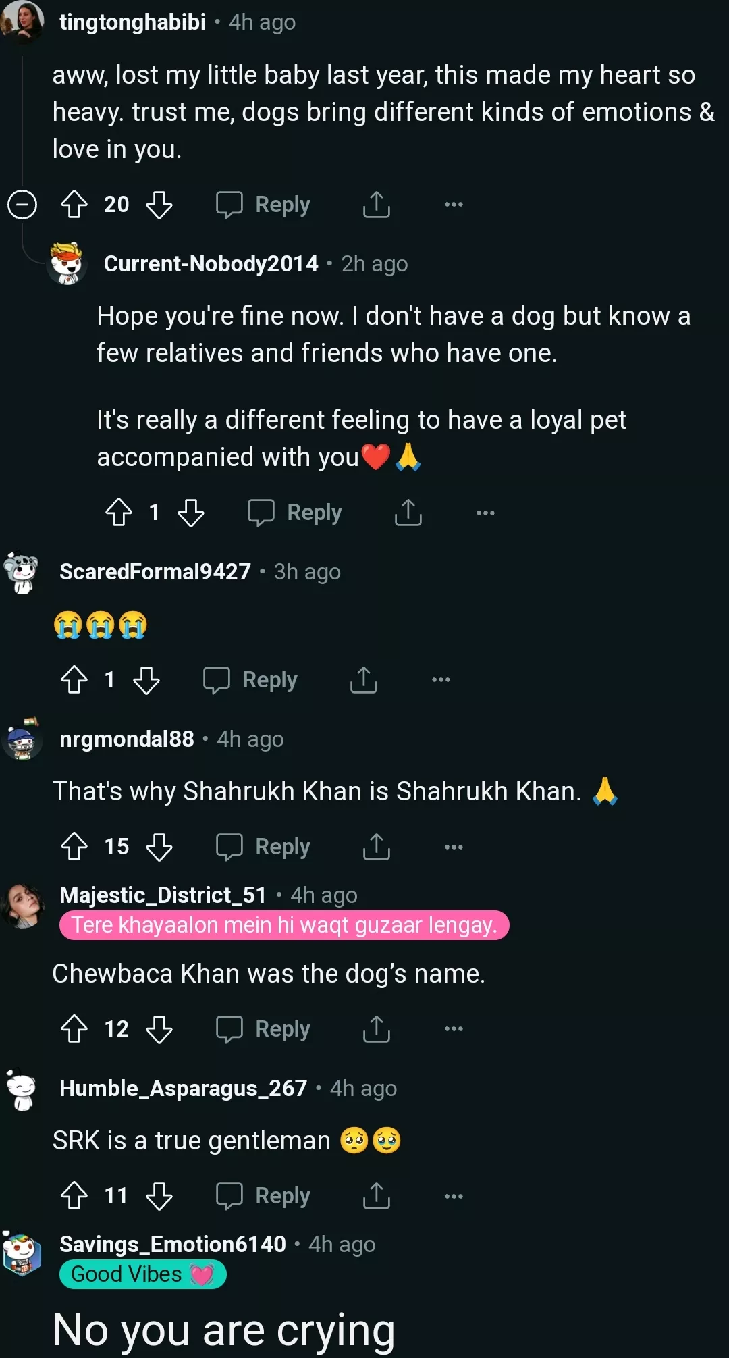
Task: Downvote the Chewbaca Khan comment
Action: click(159, 1028)
